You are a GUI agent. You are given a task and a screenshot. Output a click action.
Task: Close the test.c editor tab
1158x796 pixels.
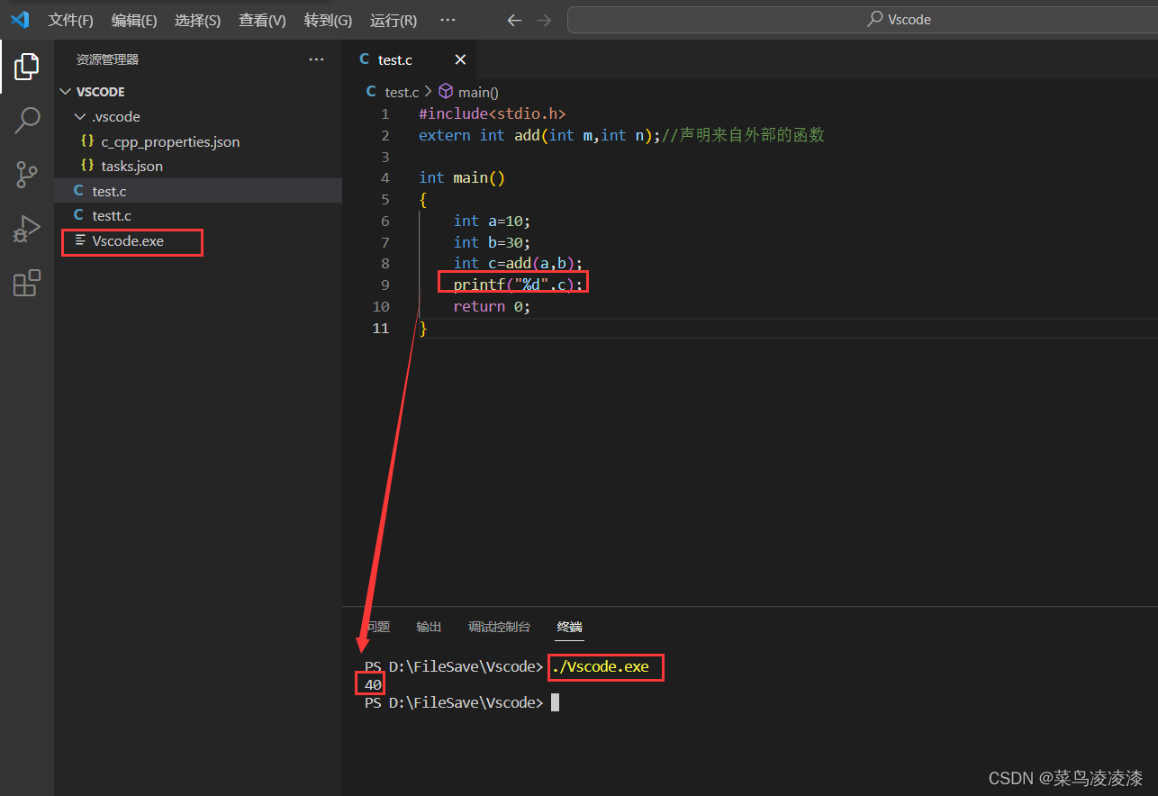(x=460, y=59)
